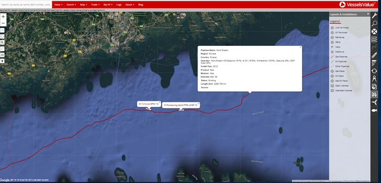Zoom in the map with plus button

[x=3, y=17]
